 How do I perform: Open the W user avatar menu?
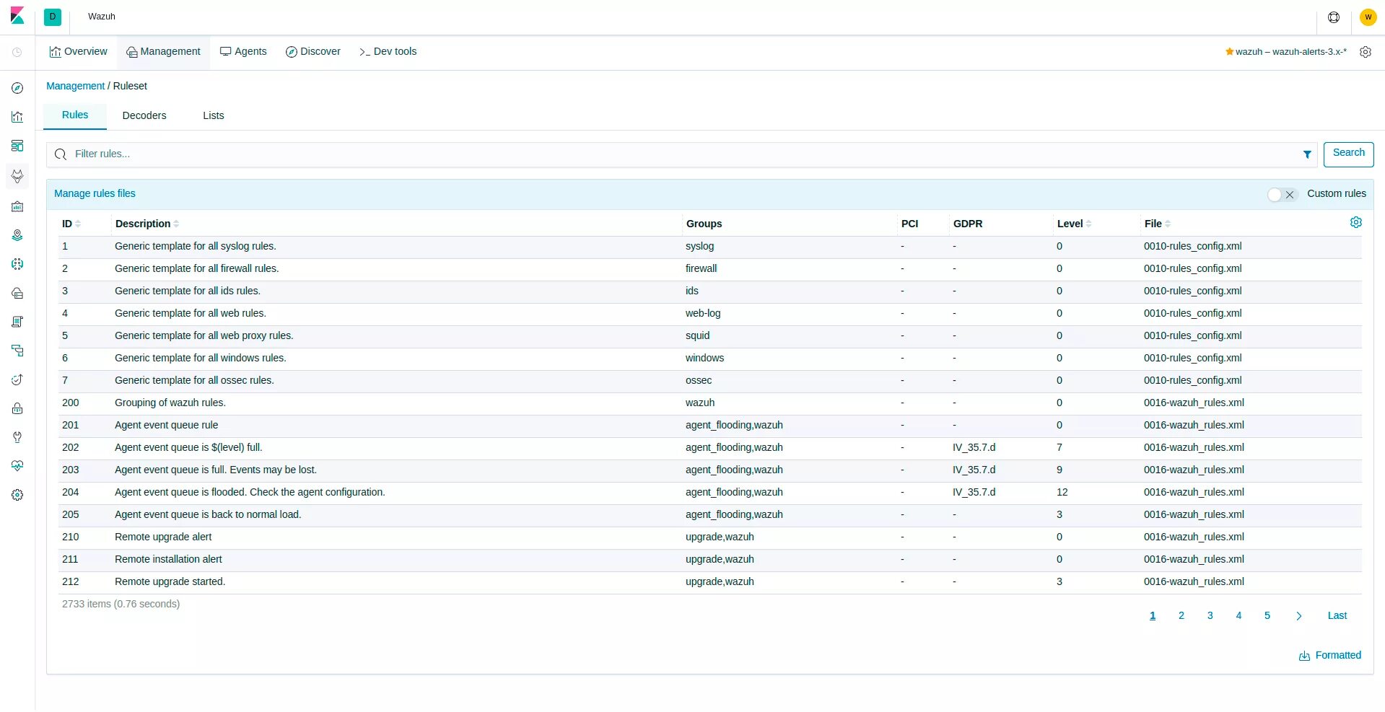(x=1368, y=17)
